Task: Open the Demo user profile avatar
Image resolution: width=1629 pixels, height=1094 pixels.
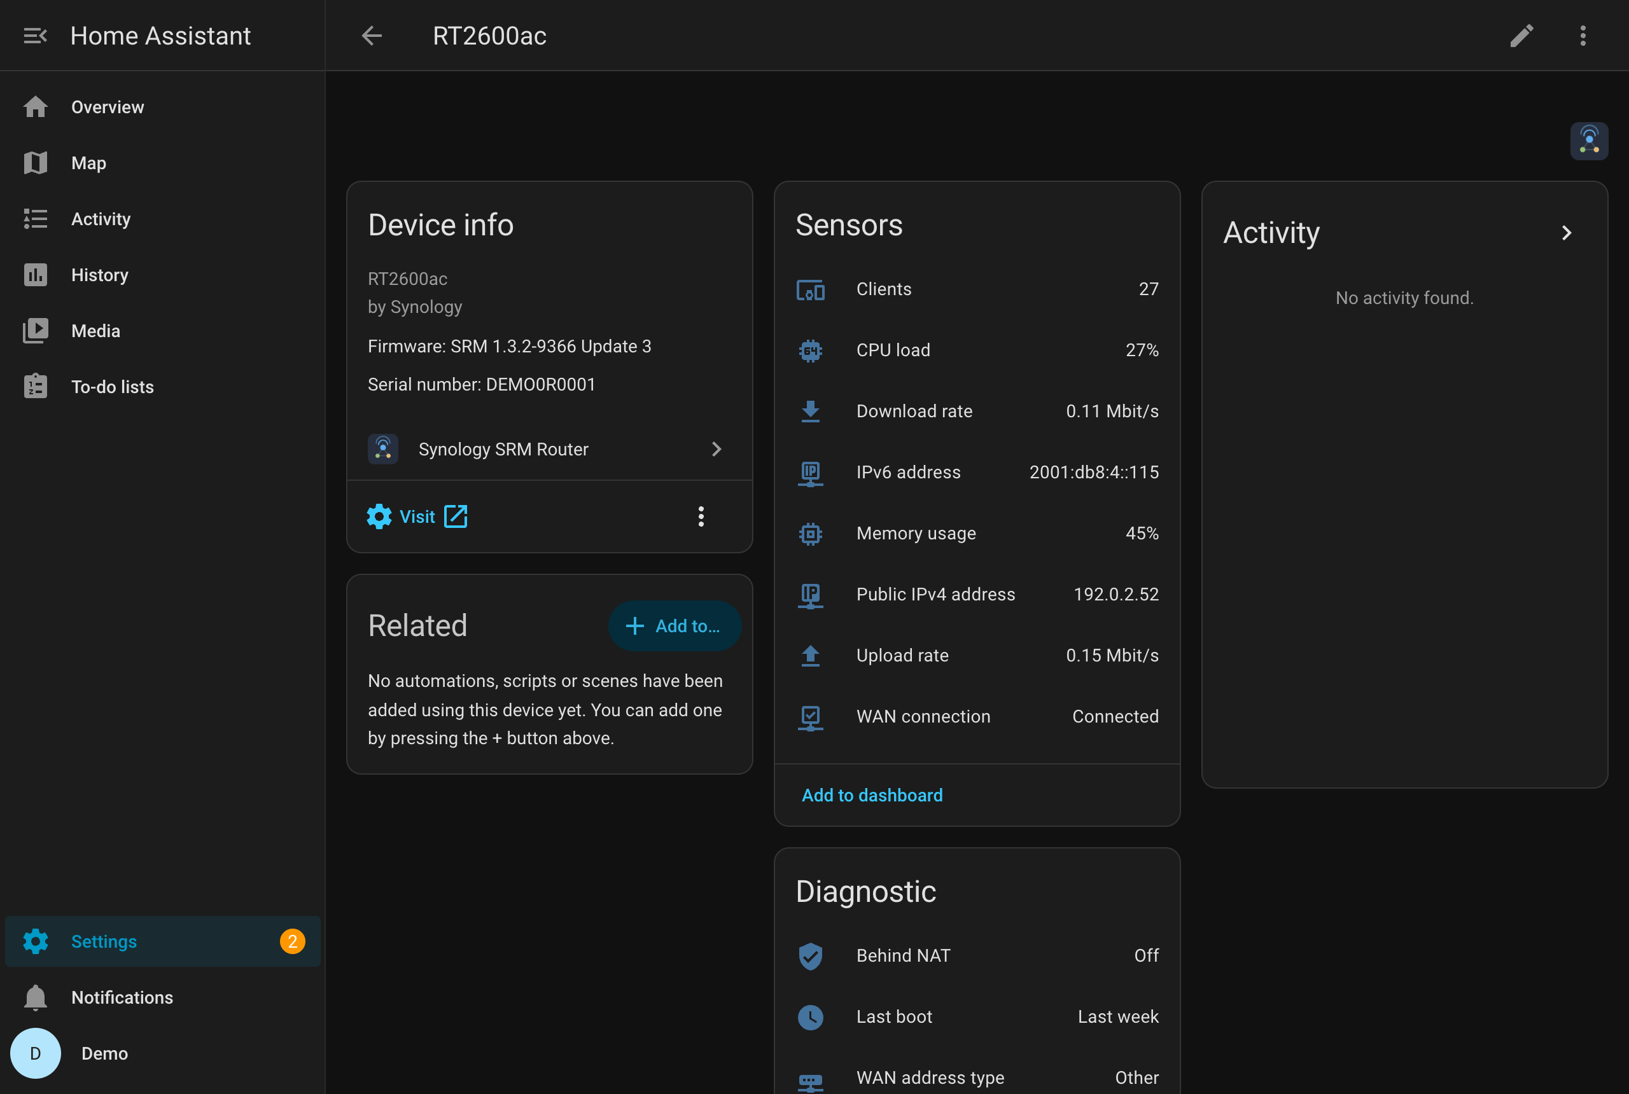Action: tap(36, 1053)
